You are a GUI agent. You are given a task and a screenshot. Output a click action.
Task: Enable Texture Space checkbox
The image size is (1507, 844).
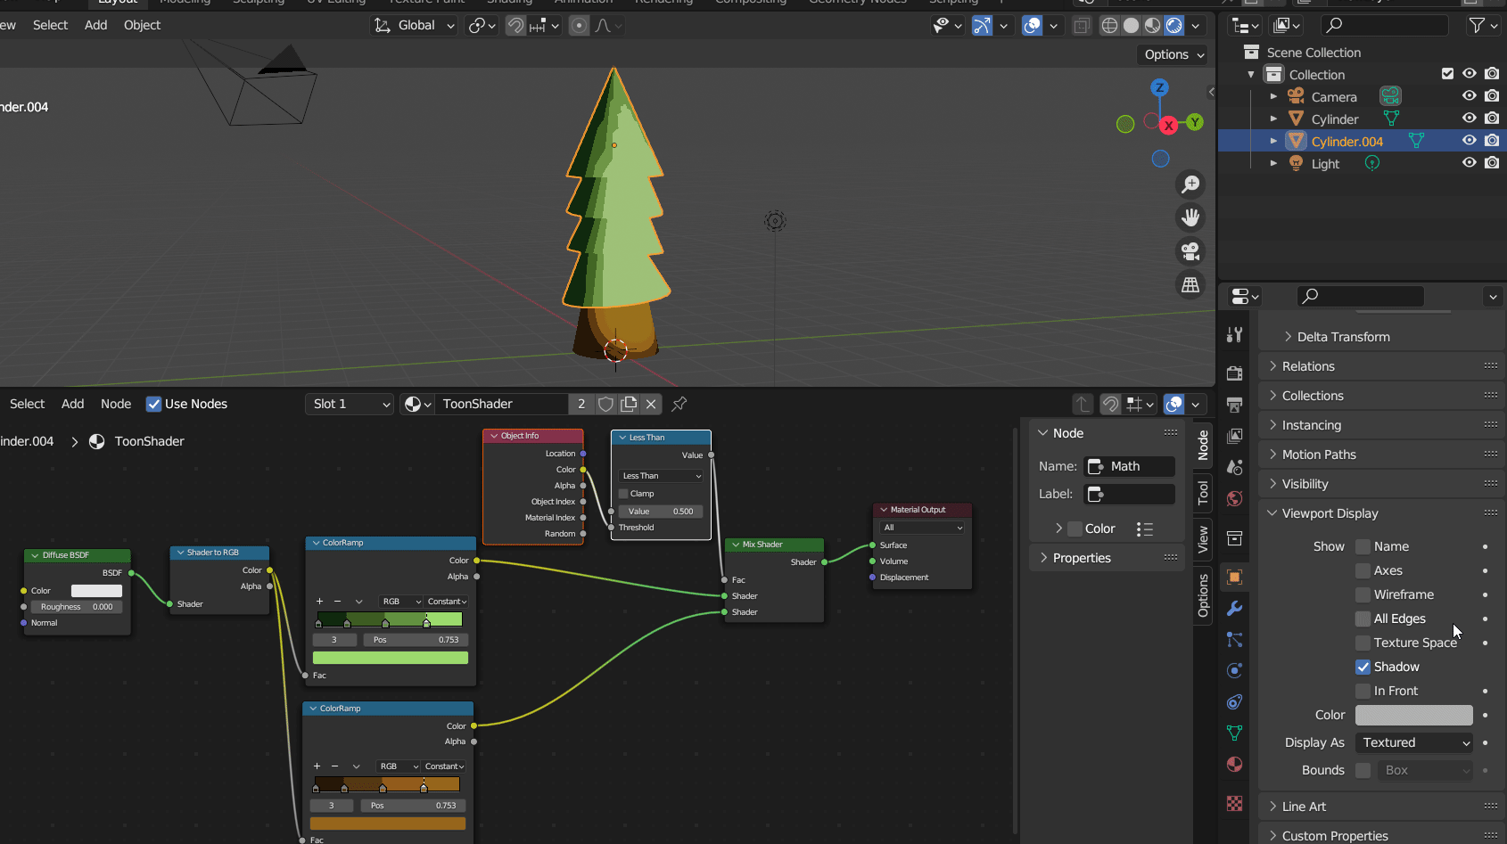coord(1363,643)
